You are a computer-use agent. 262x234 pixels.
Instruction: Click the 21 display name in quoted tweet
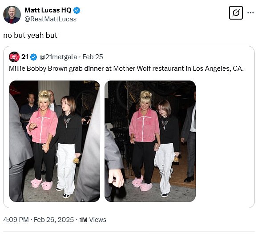click(x=25, y=57)
